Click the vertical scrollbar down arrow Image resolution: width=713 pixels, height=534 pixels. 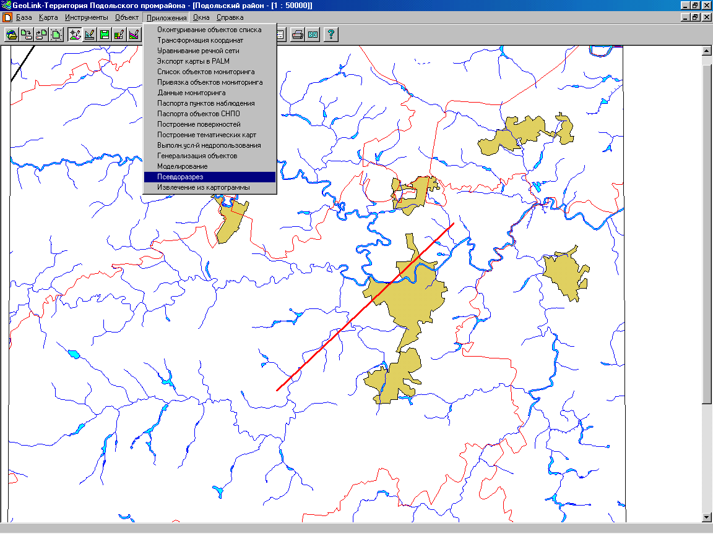coord(707,517)
